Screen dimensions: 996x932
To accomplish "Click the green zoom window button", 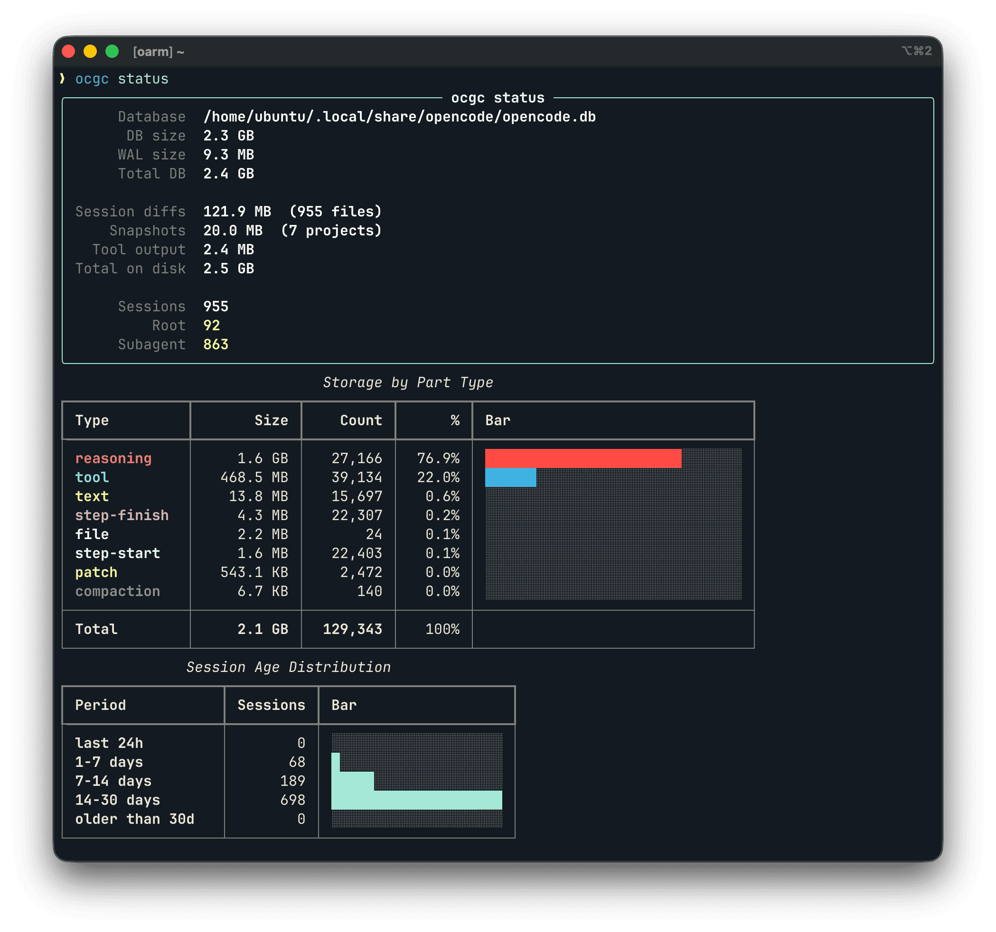I will point(112,51).
